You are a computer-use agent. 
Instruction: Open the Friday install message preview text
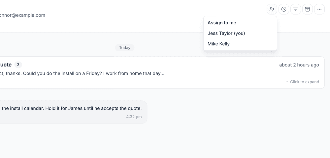pyautogui.click(x=82, y=73)
